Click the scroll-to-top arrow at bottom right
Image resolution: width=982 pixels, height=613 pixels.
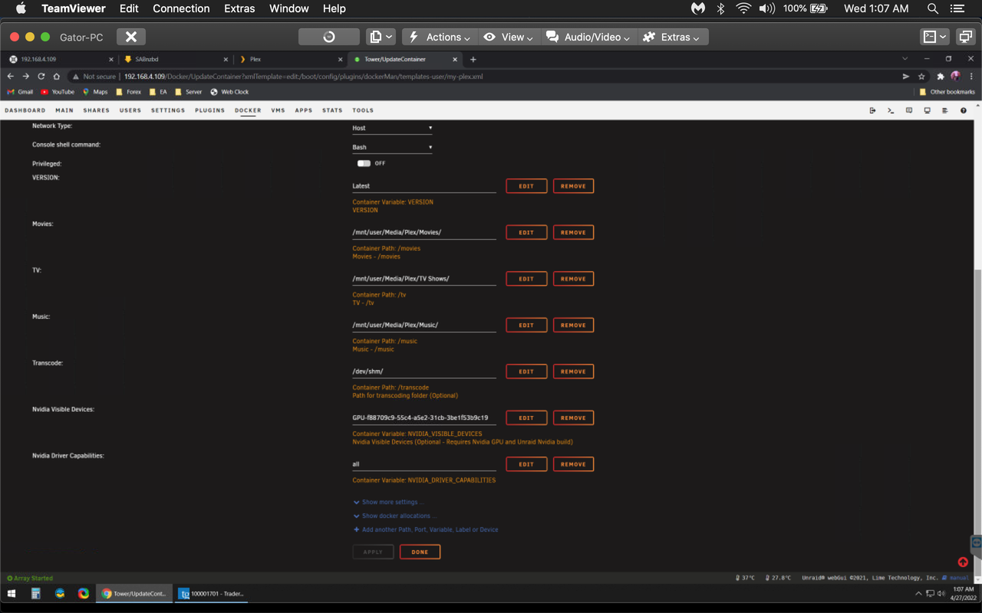(964, 562)
